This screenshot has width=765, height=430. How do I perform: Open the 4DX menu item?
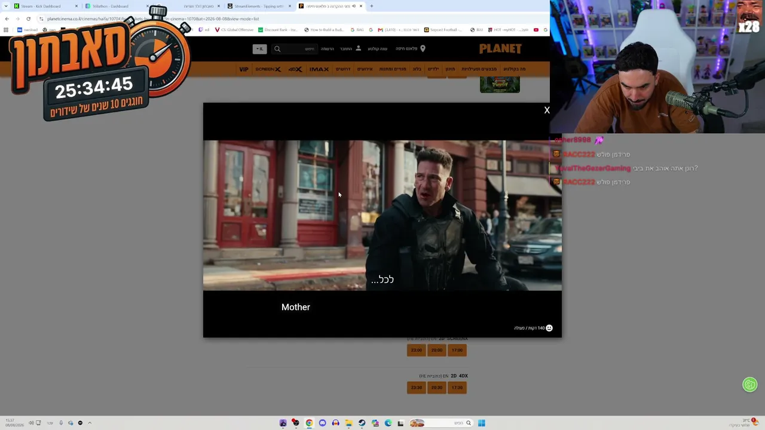pos(295,69)
